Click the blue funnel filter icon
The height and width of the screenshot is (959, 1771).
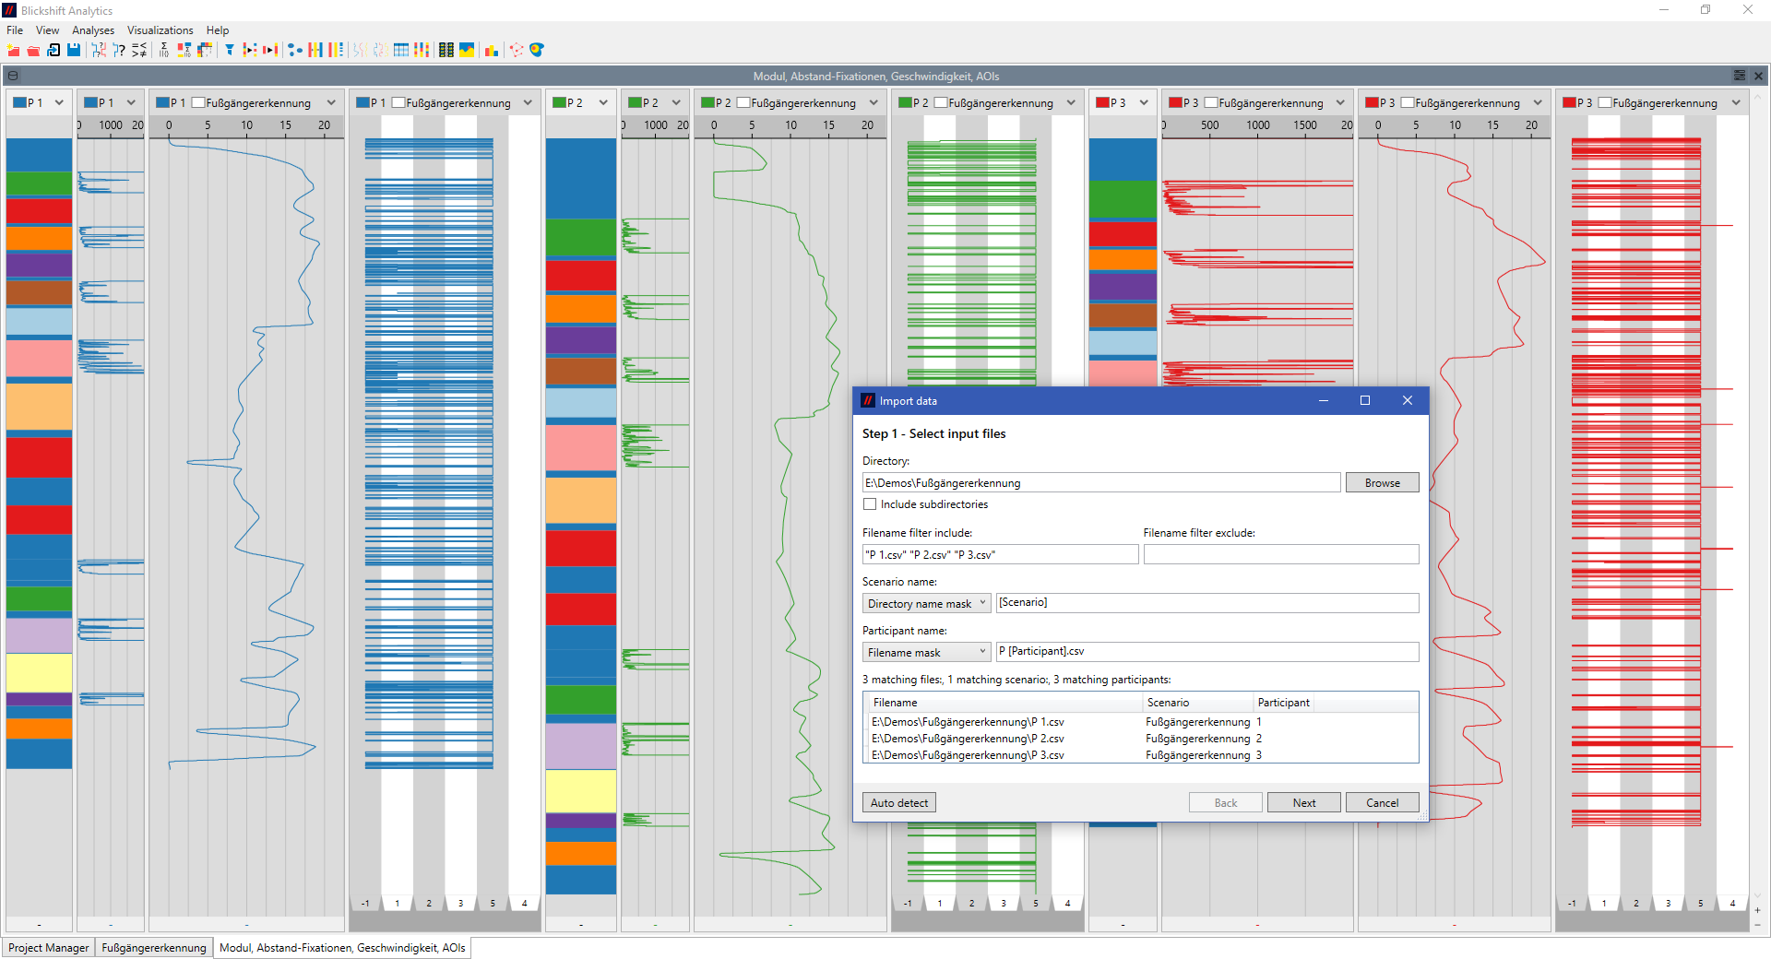point(230,50)
